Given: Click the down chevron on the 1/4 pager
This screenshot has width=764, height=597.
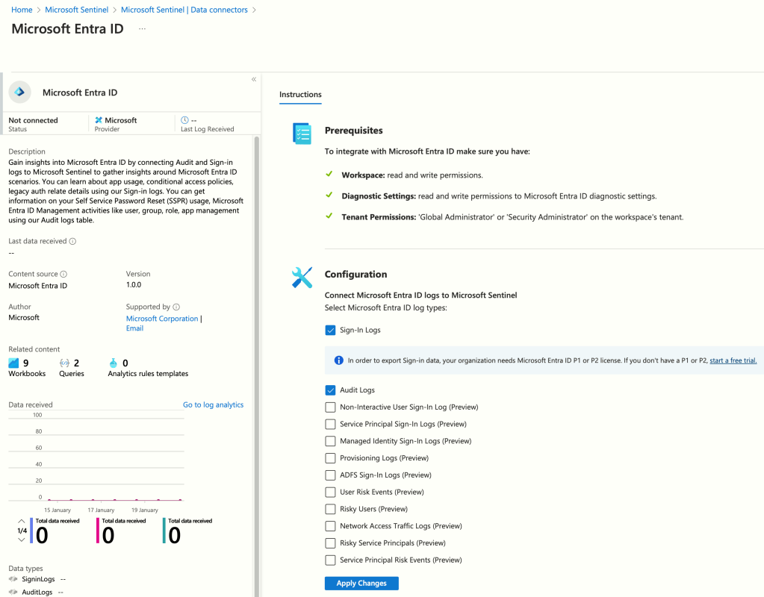Looking at the screenshot, I should (21, 540).
